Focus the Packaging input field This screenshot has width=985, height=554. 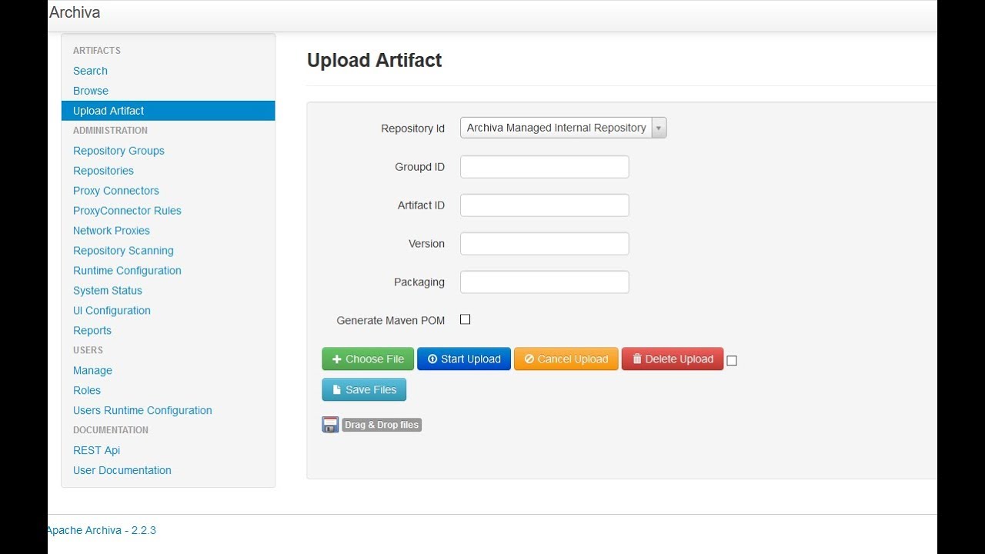pos(545,282)
